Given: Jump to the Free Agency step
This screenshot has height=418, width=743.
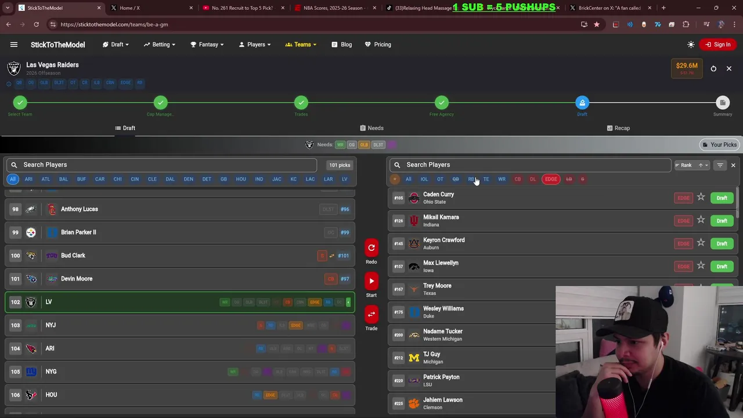Looking at the screenshot, I should click(x=441, y=103).
